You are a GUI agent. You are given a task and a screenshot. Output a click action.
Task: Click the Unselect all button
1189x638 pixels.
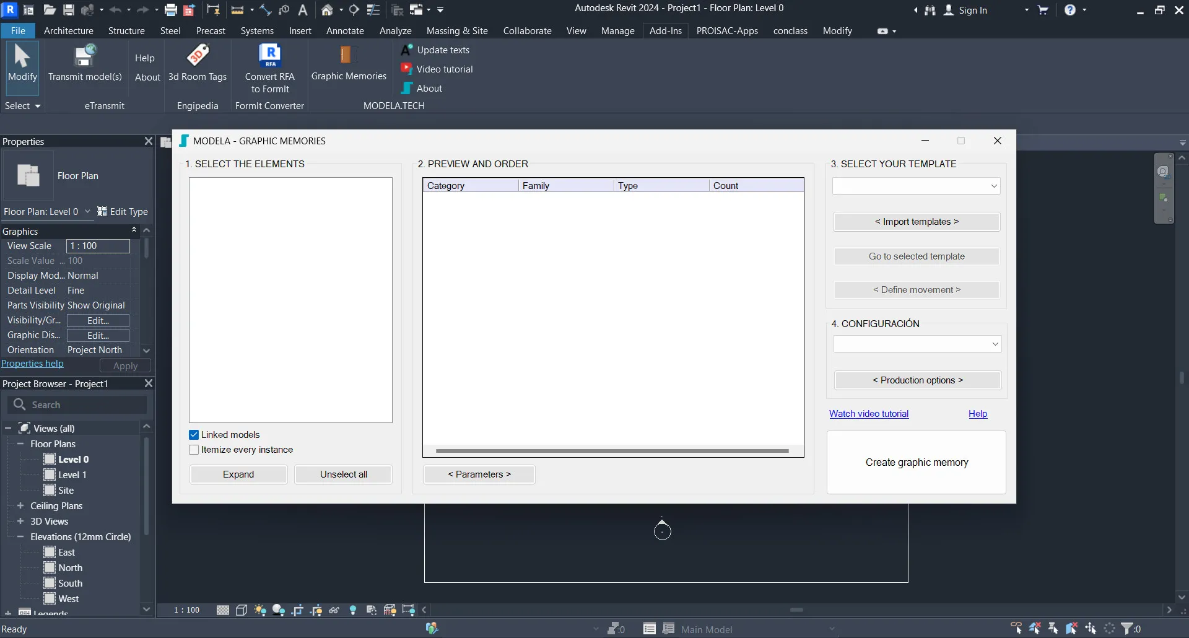pos(343,474)
